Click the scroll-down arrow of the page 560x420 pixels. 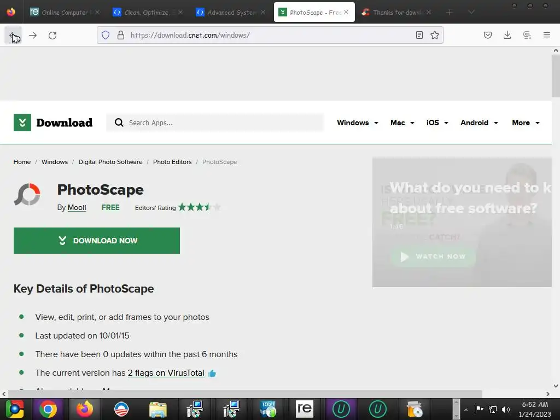coord(556,386)
